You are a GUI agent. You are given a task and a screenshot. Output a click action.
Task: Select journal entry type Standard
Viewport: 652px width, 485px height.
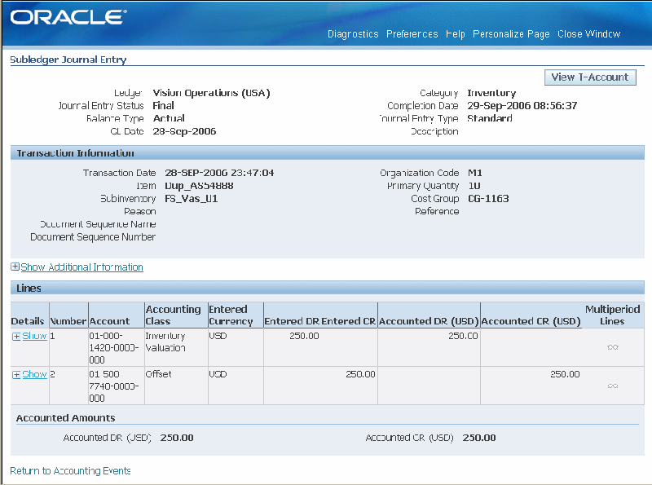[490, 118]
